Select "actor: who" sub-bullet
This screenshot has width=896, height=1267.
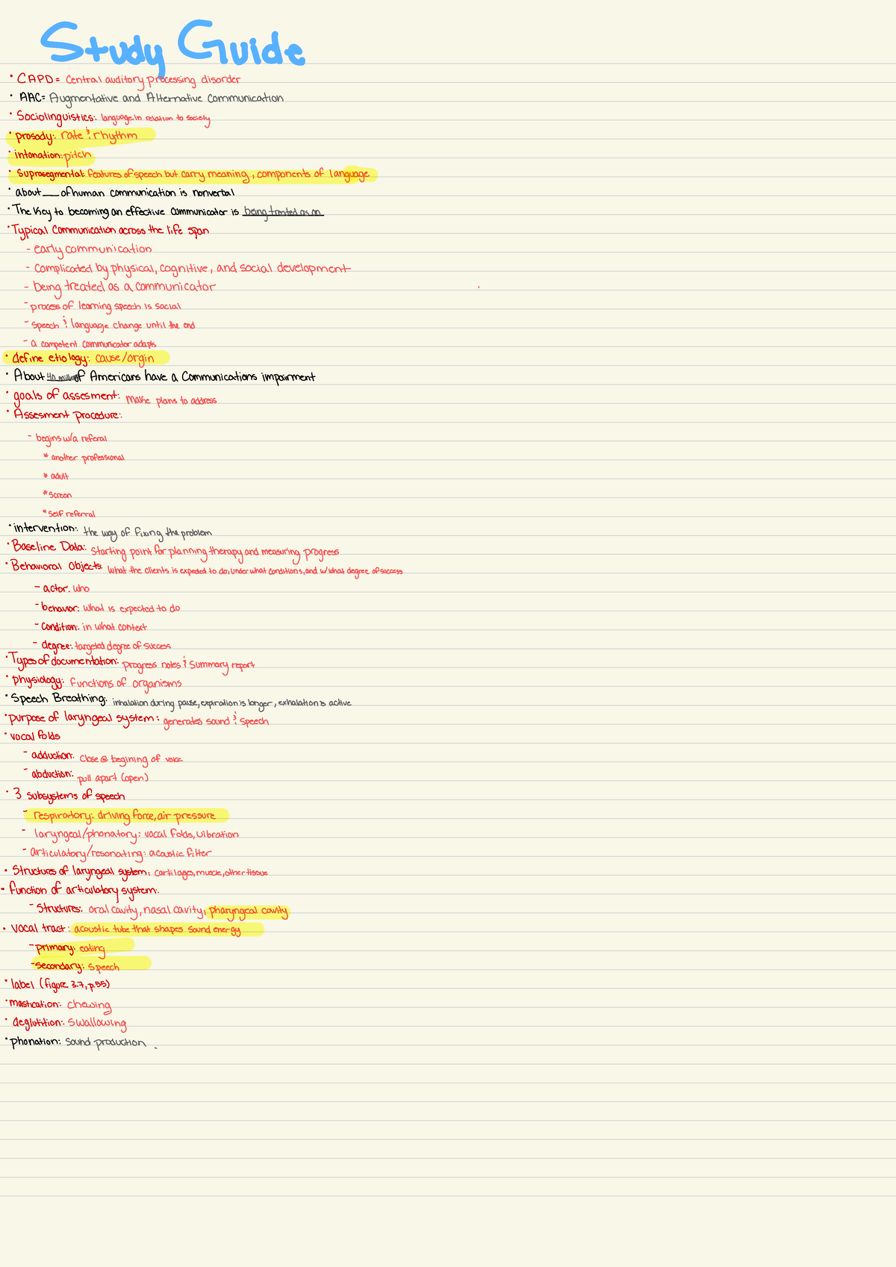66,589
